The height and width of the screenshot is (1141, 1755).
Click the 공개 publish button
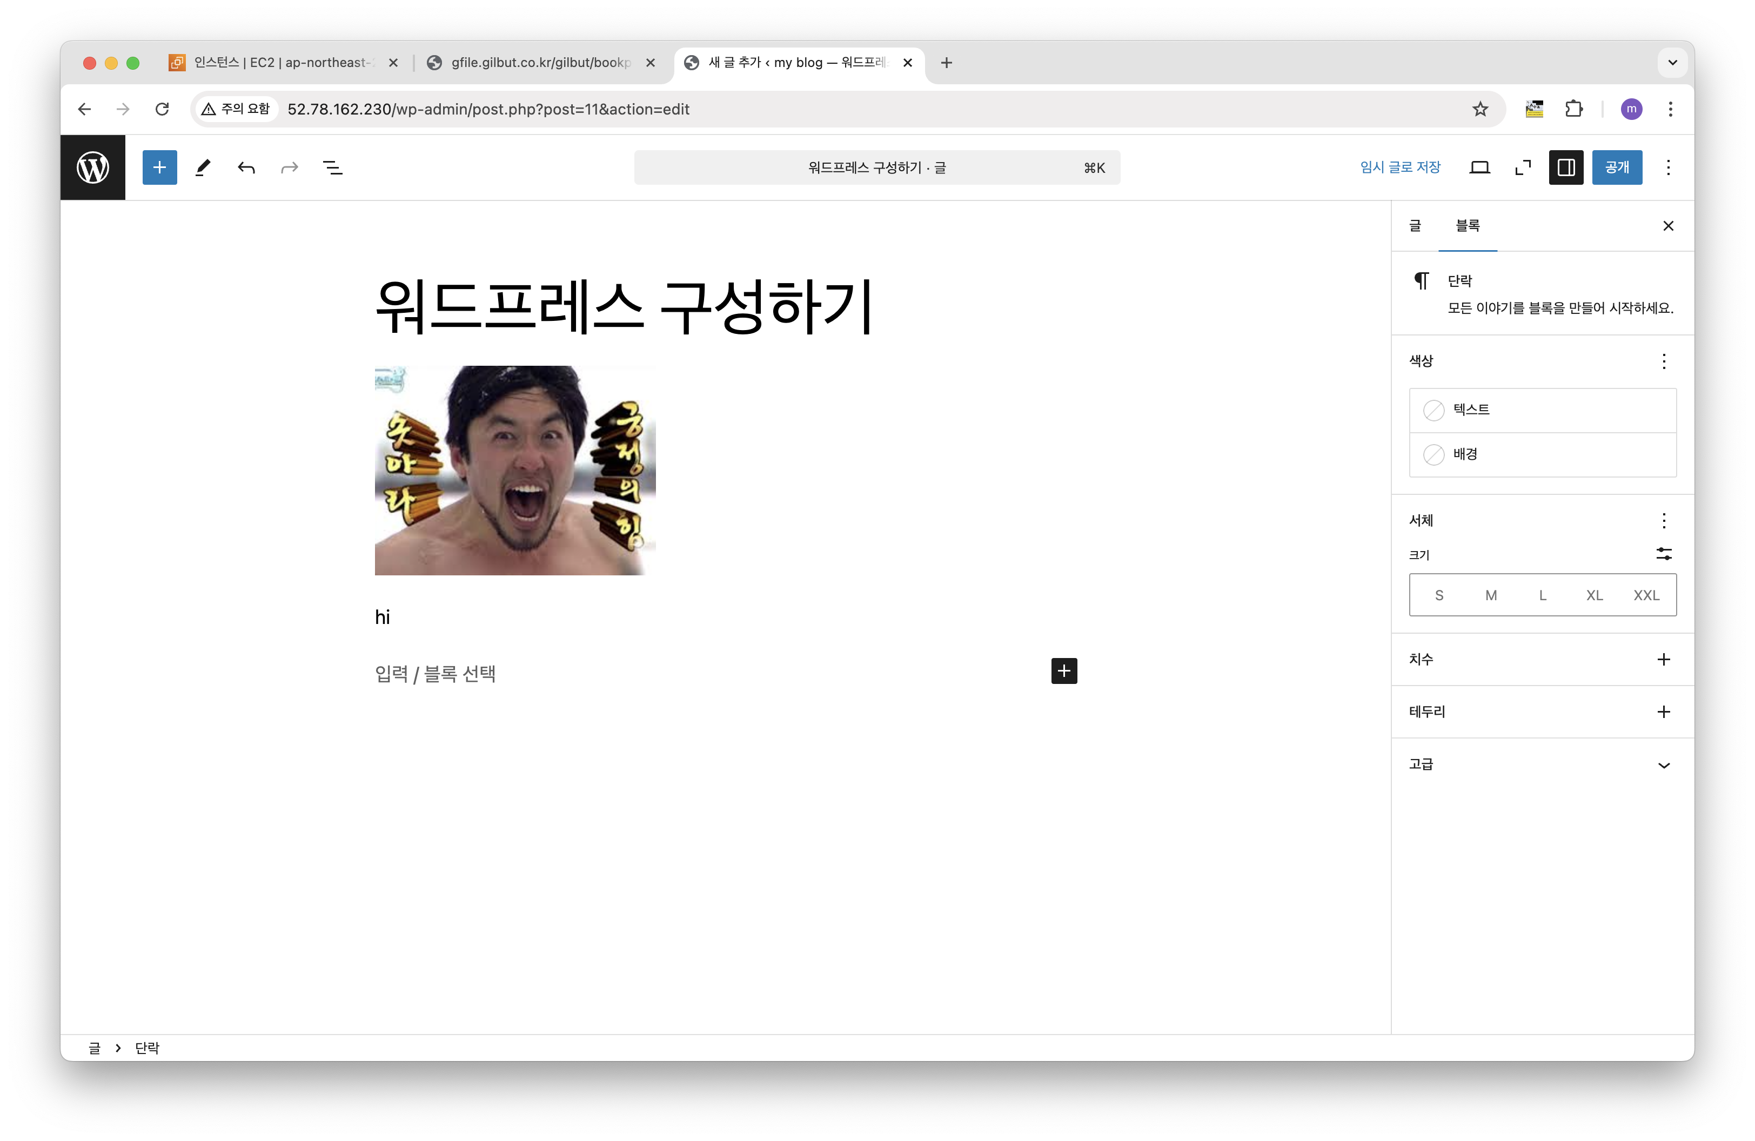(1616, 167)
